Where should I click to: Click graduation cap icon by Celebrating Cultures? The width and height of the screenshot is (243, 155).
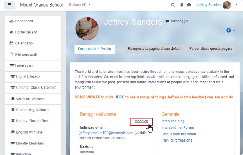point(13,110)
